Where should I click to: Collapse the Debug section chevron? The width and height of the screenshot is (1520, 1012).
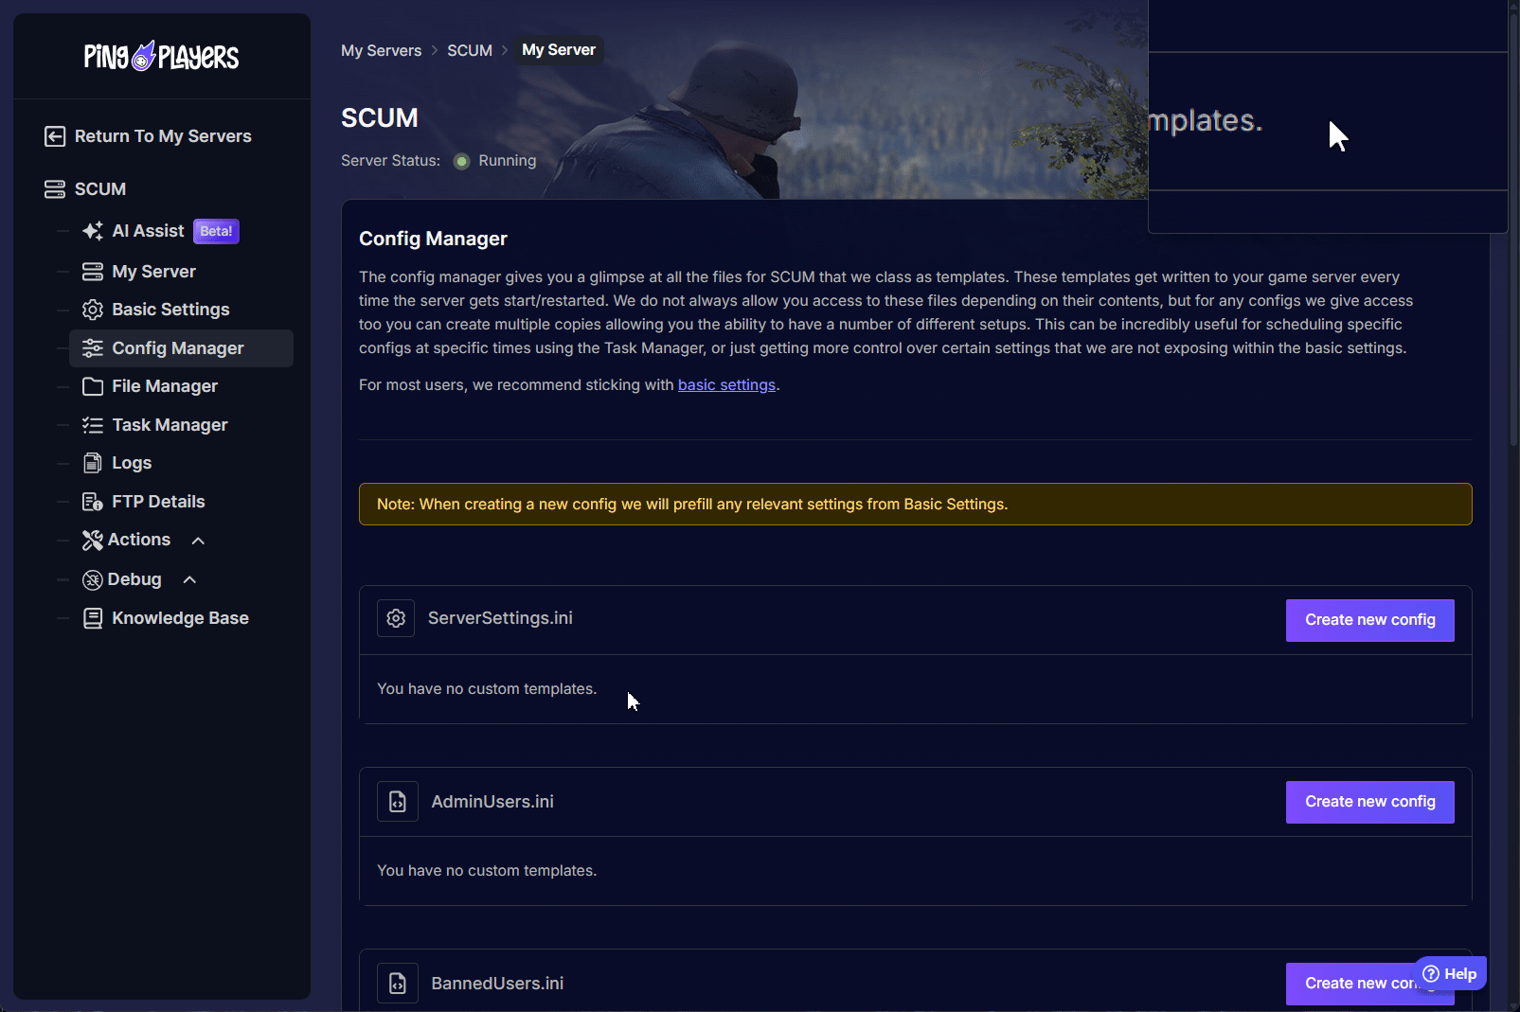pos(189,579)
